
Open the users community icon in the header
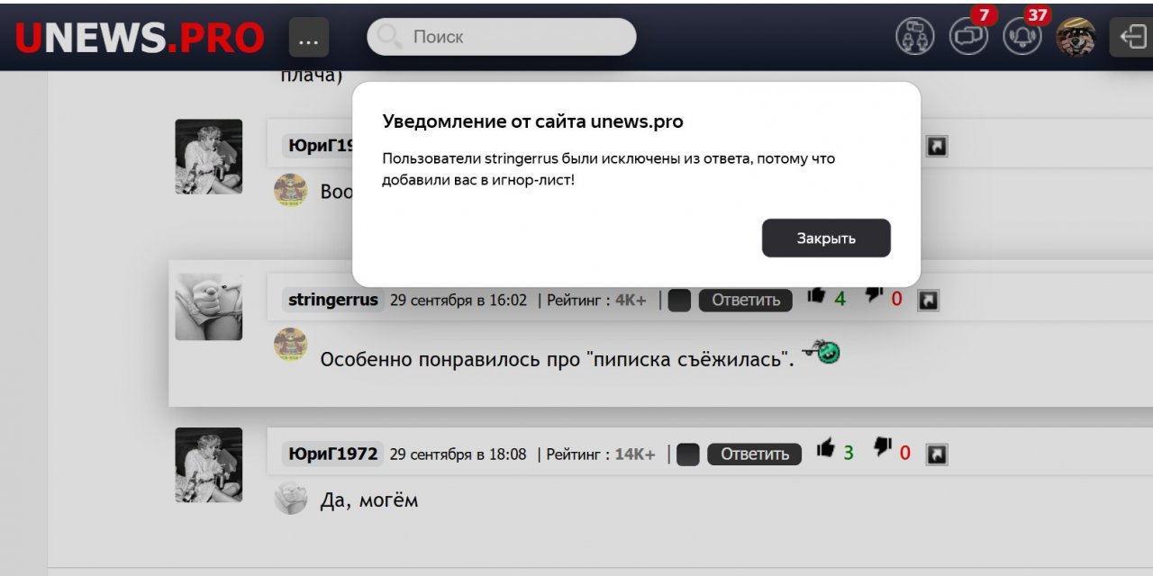pos(915,37)
